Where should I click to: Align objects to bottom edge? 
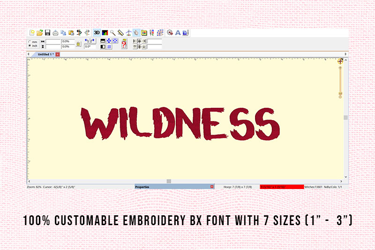click(144, 46)
